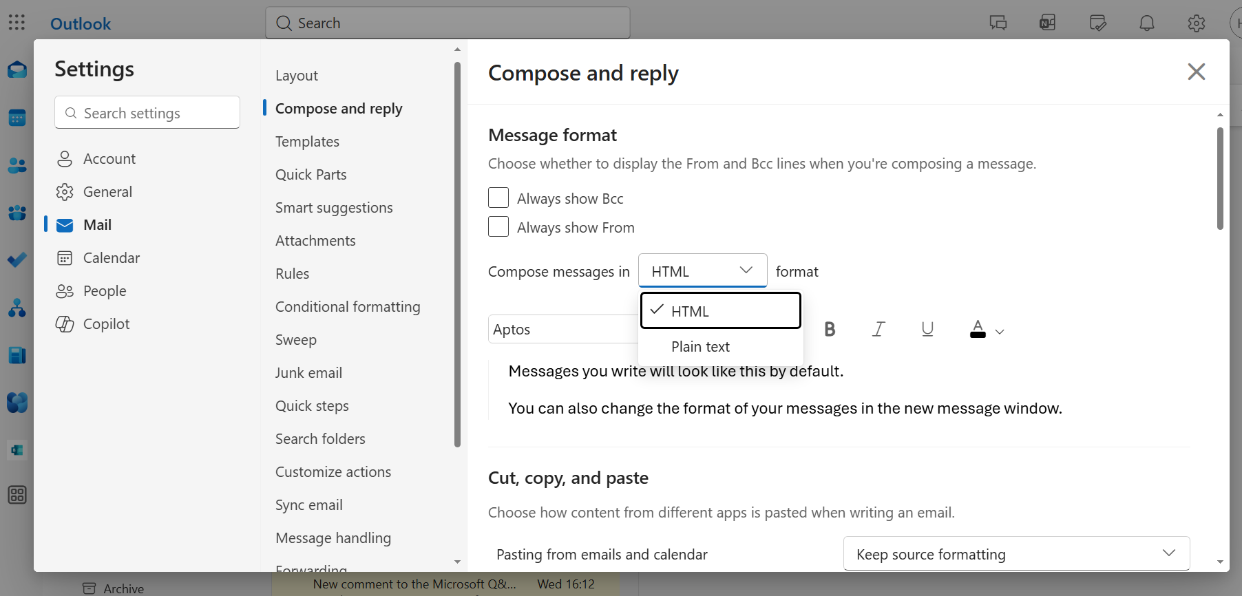Click the submenu scroll-down arrow
1242x596 pixels.
[x=457, y=562]
